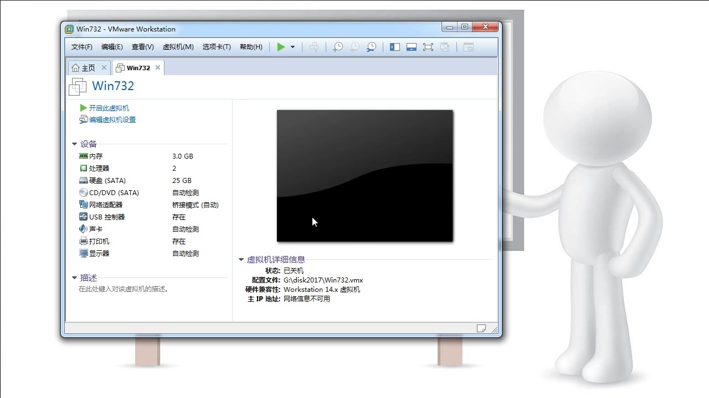Viewport: 709px width, 398px height.
Task: Click the hard disk icon
Action: pyautogui.click(x=84, y=181)
